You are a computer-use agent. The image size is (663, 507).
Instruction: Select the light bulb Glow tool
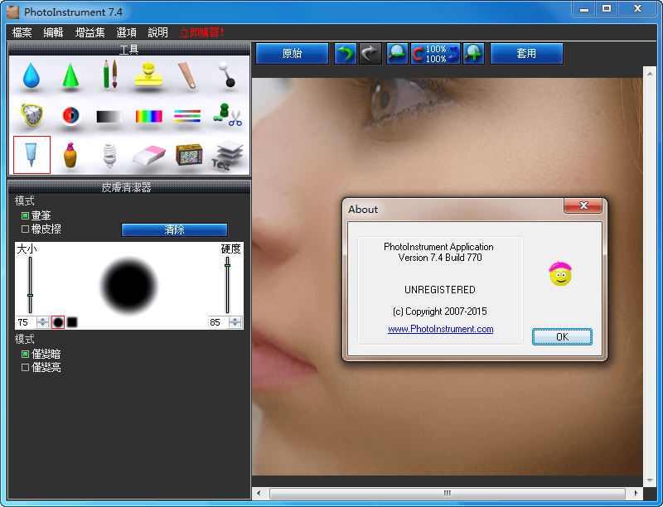(109, 155)
